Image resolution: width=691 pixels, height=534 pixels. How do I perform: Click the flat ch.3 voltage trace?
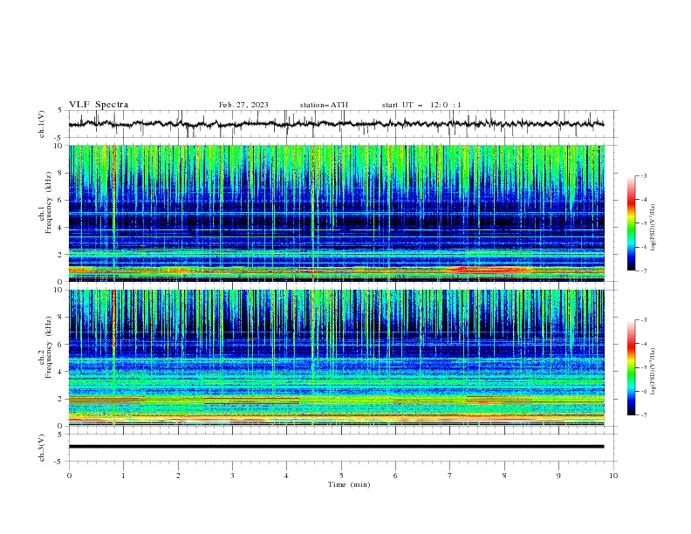click(x=336, y=447)
